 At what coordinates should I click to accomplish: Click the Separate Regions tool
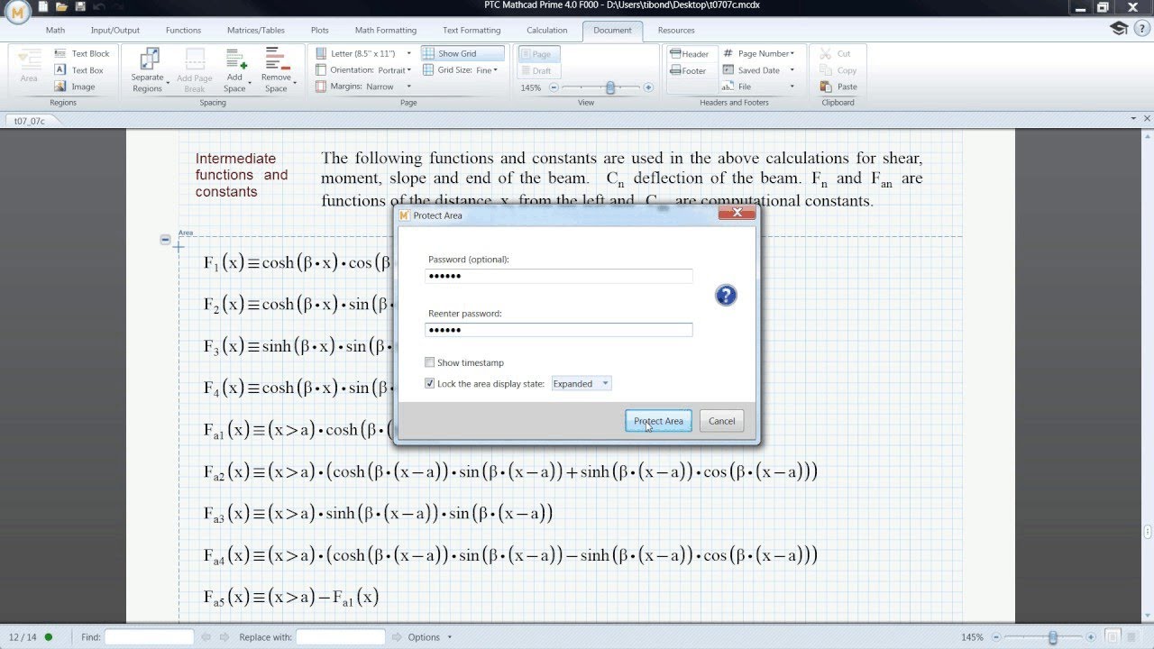(148, 70)
